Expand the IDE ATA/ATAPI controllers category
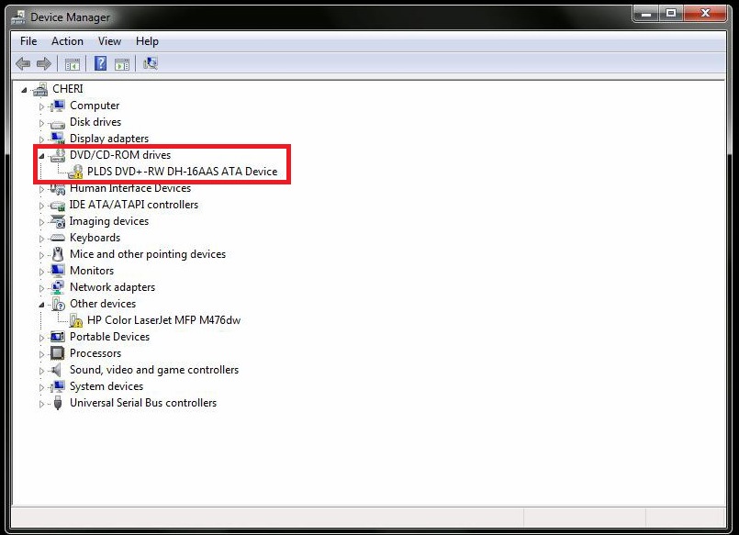Image resolution: width=739 pixels, height=535 pixels. pyautogui.click(x=41, y=206)
